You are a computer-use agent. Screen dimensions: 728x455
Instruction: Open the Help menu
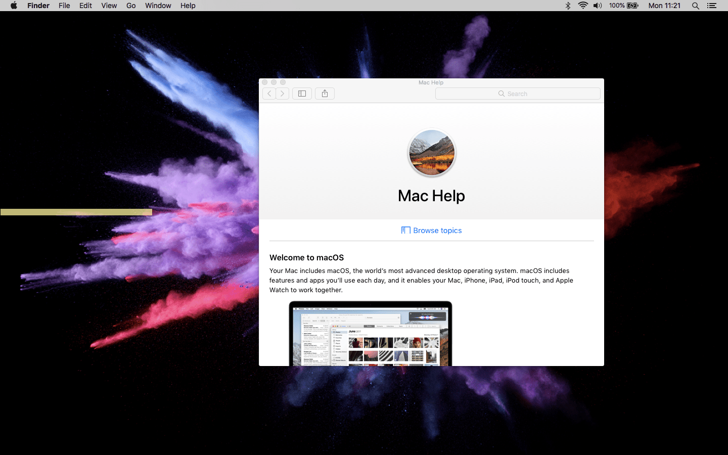coord(188,6)
